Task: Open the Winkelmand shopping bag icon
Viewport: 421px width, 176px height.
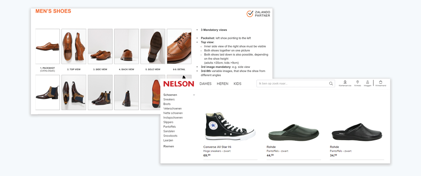Action: (381, 82)
